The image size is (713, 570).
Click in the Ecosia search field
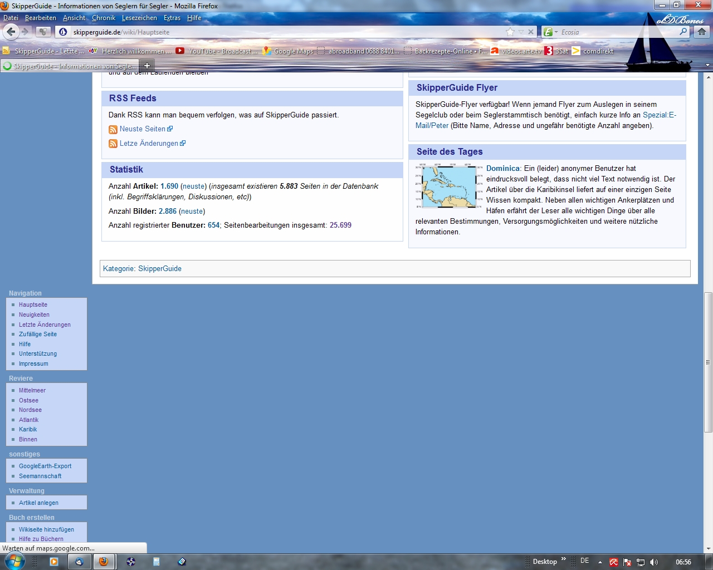618,32
